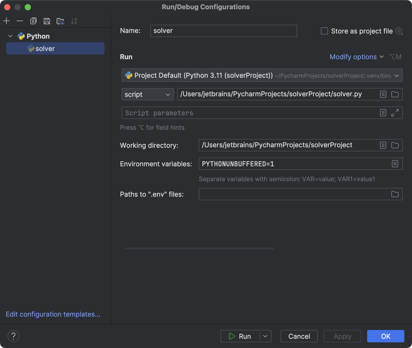Remove the solver configuration

(20, 21)
